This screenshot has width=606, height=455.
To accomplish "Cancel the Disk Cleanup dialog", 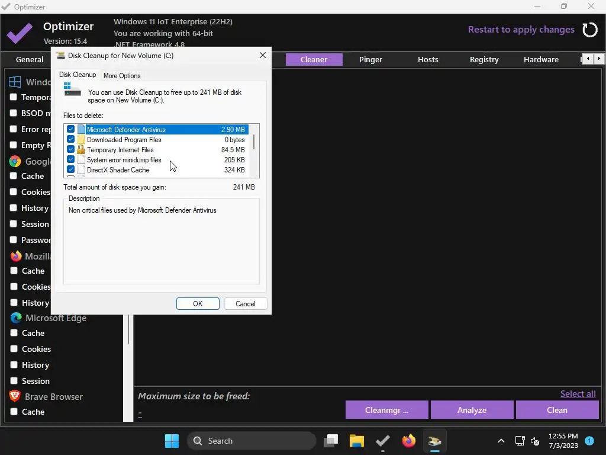I will click(246, 304).
